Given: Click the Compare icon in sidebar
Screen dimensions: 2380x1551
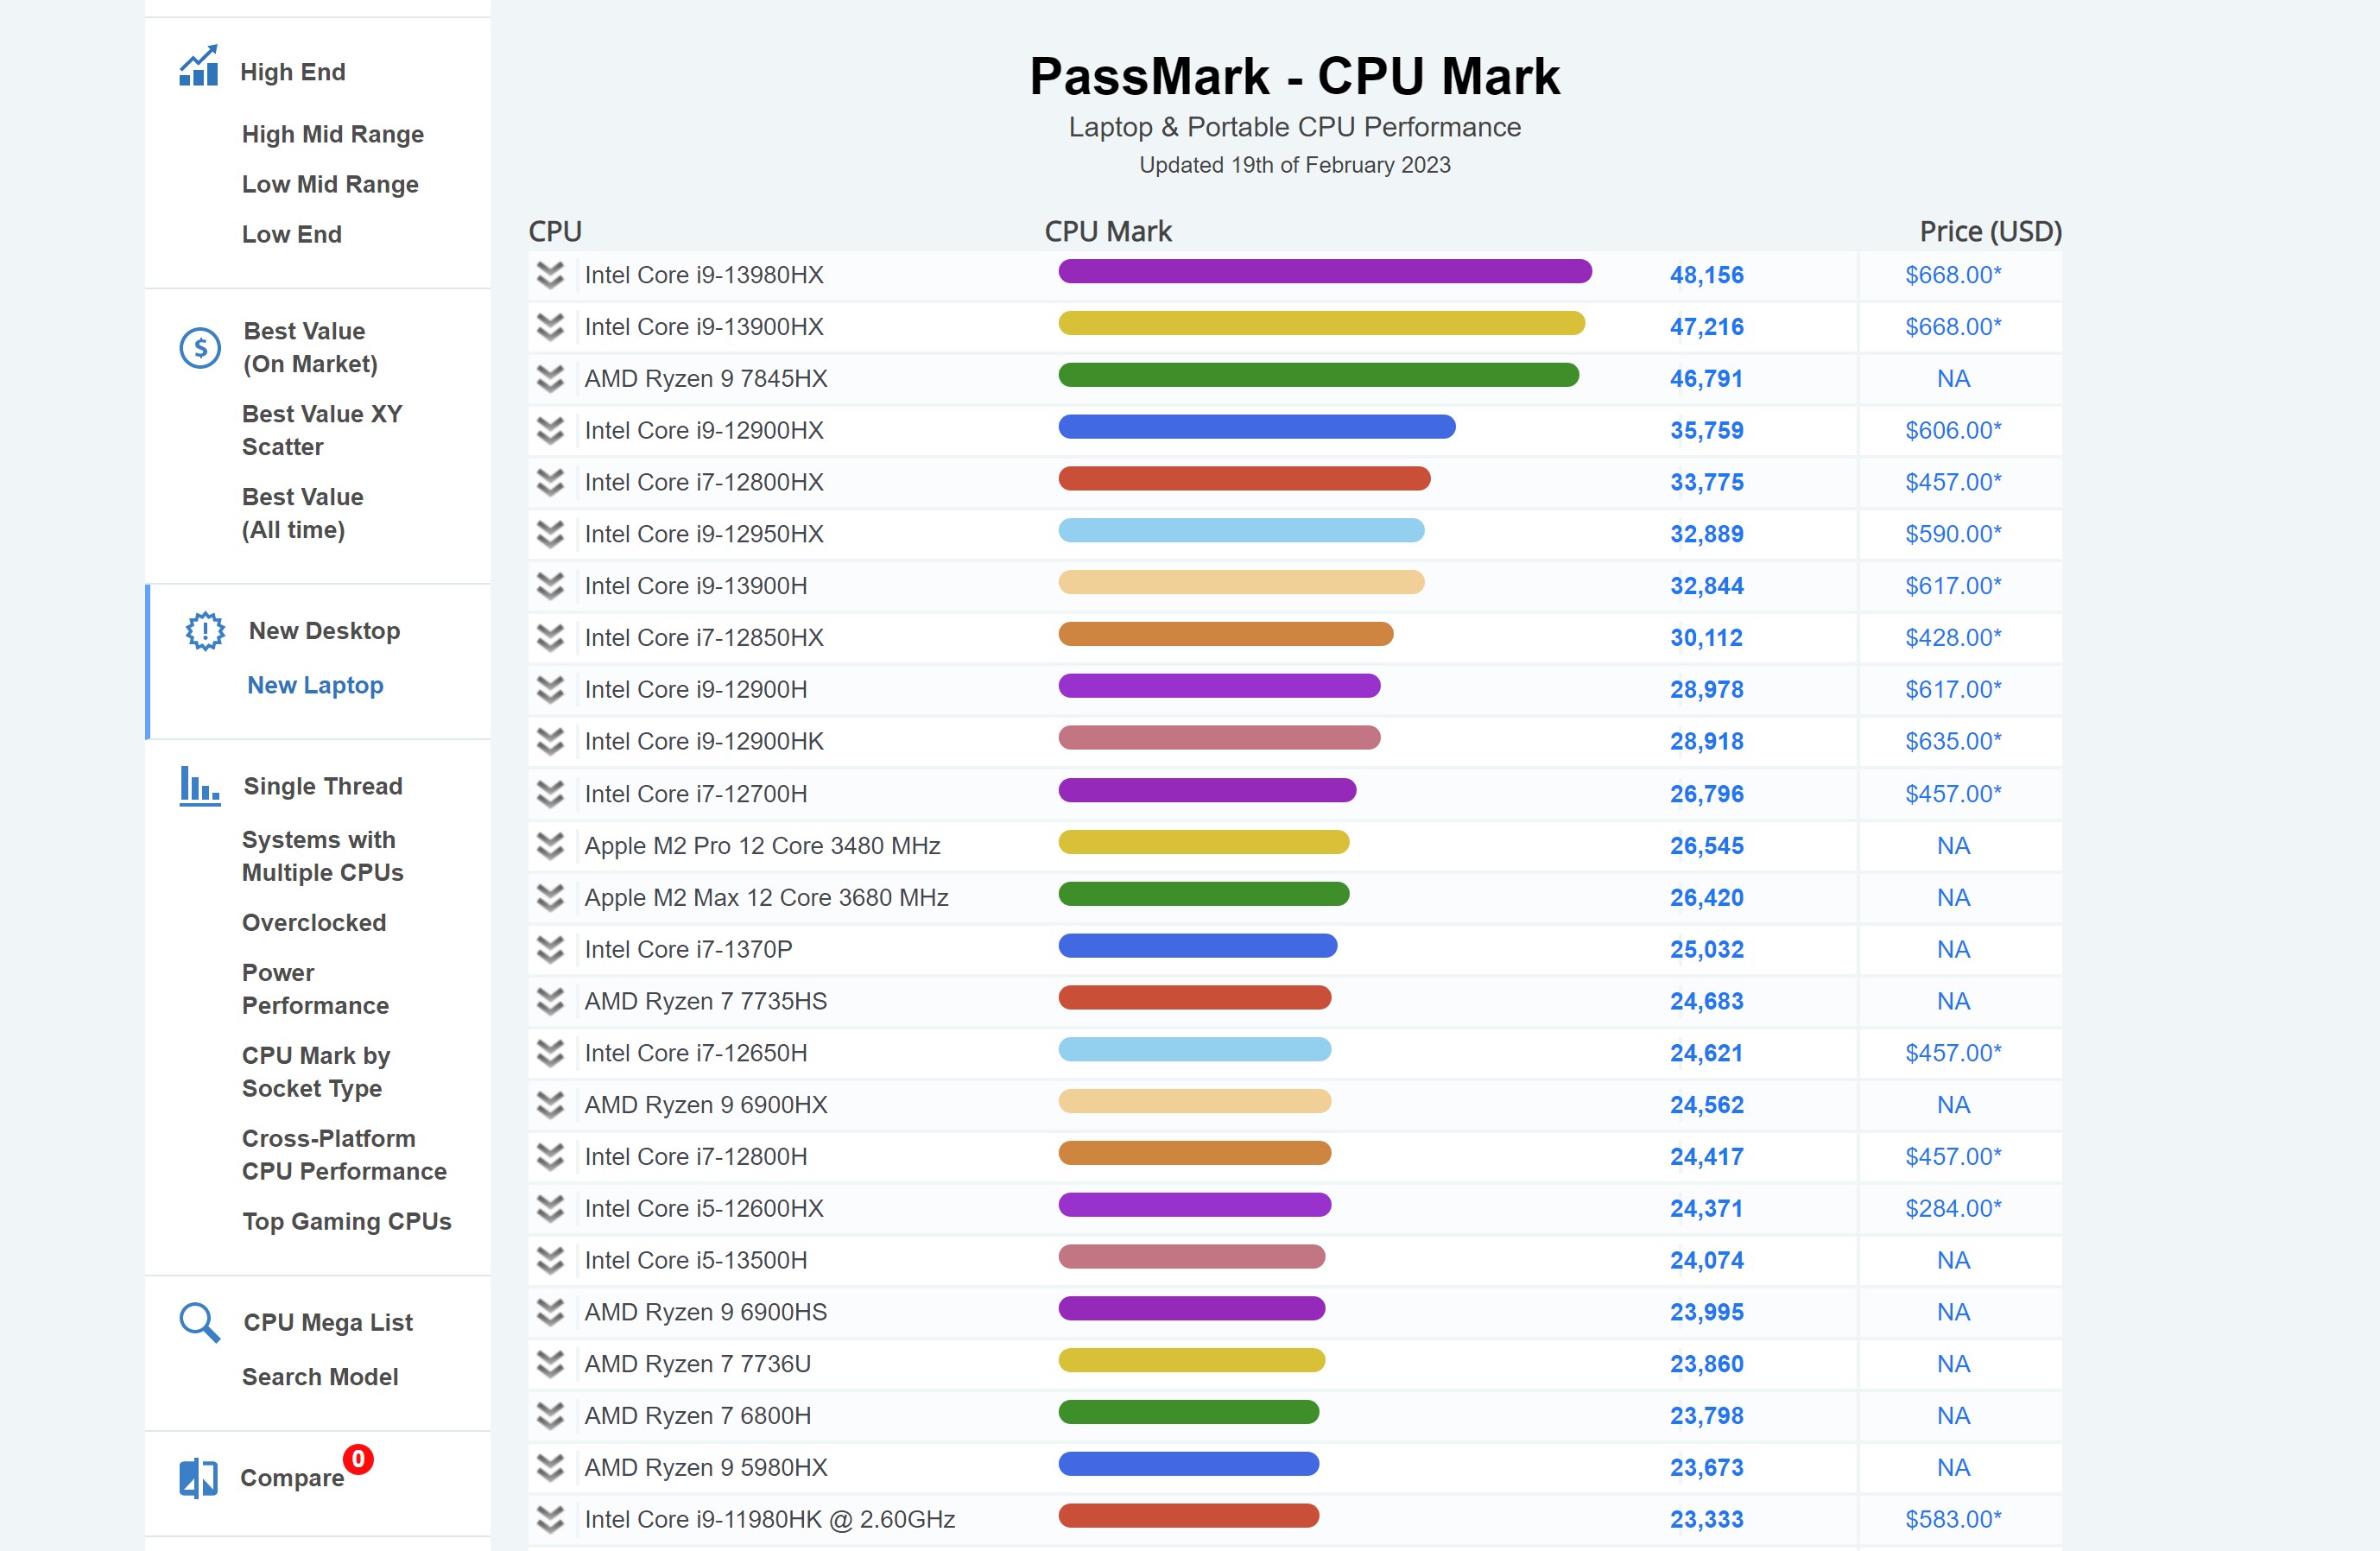Looking at the screenshot, I should pos(199,1477).
